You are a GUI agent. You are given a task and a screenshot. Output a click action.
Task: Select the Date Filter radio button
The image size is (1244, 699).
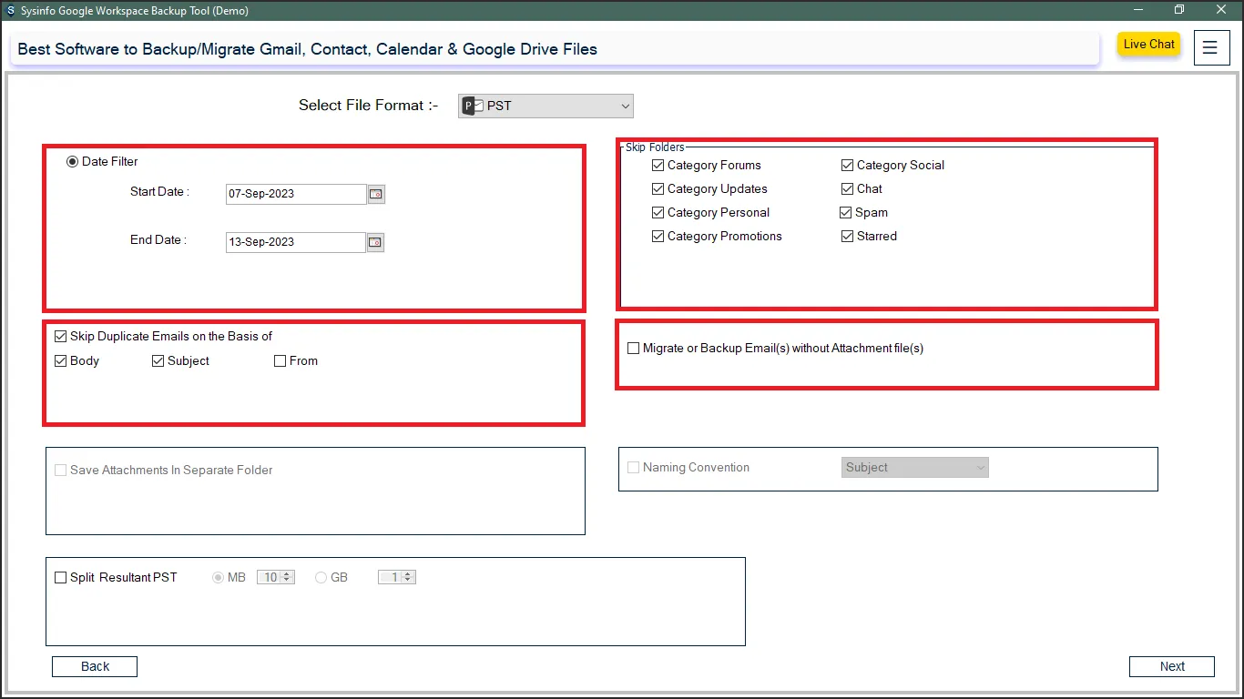[73, 162]
